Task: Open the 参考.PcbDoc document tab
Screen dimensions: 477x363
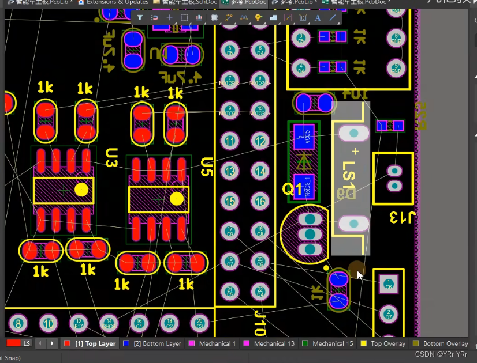Action: click(x=244, y=2)
